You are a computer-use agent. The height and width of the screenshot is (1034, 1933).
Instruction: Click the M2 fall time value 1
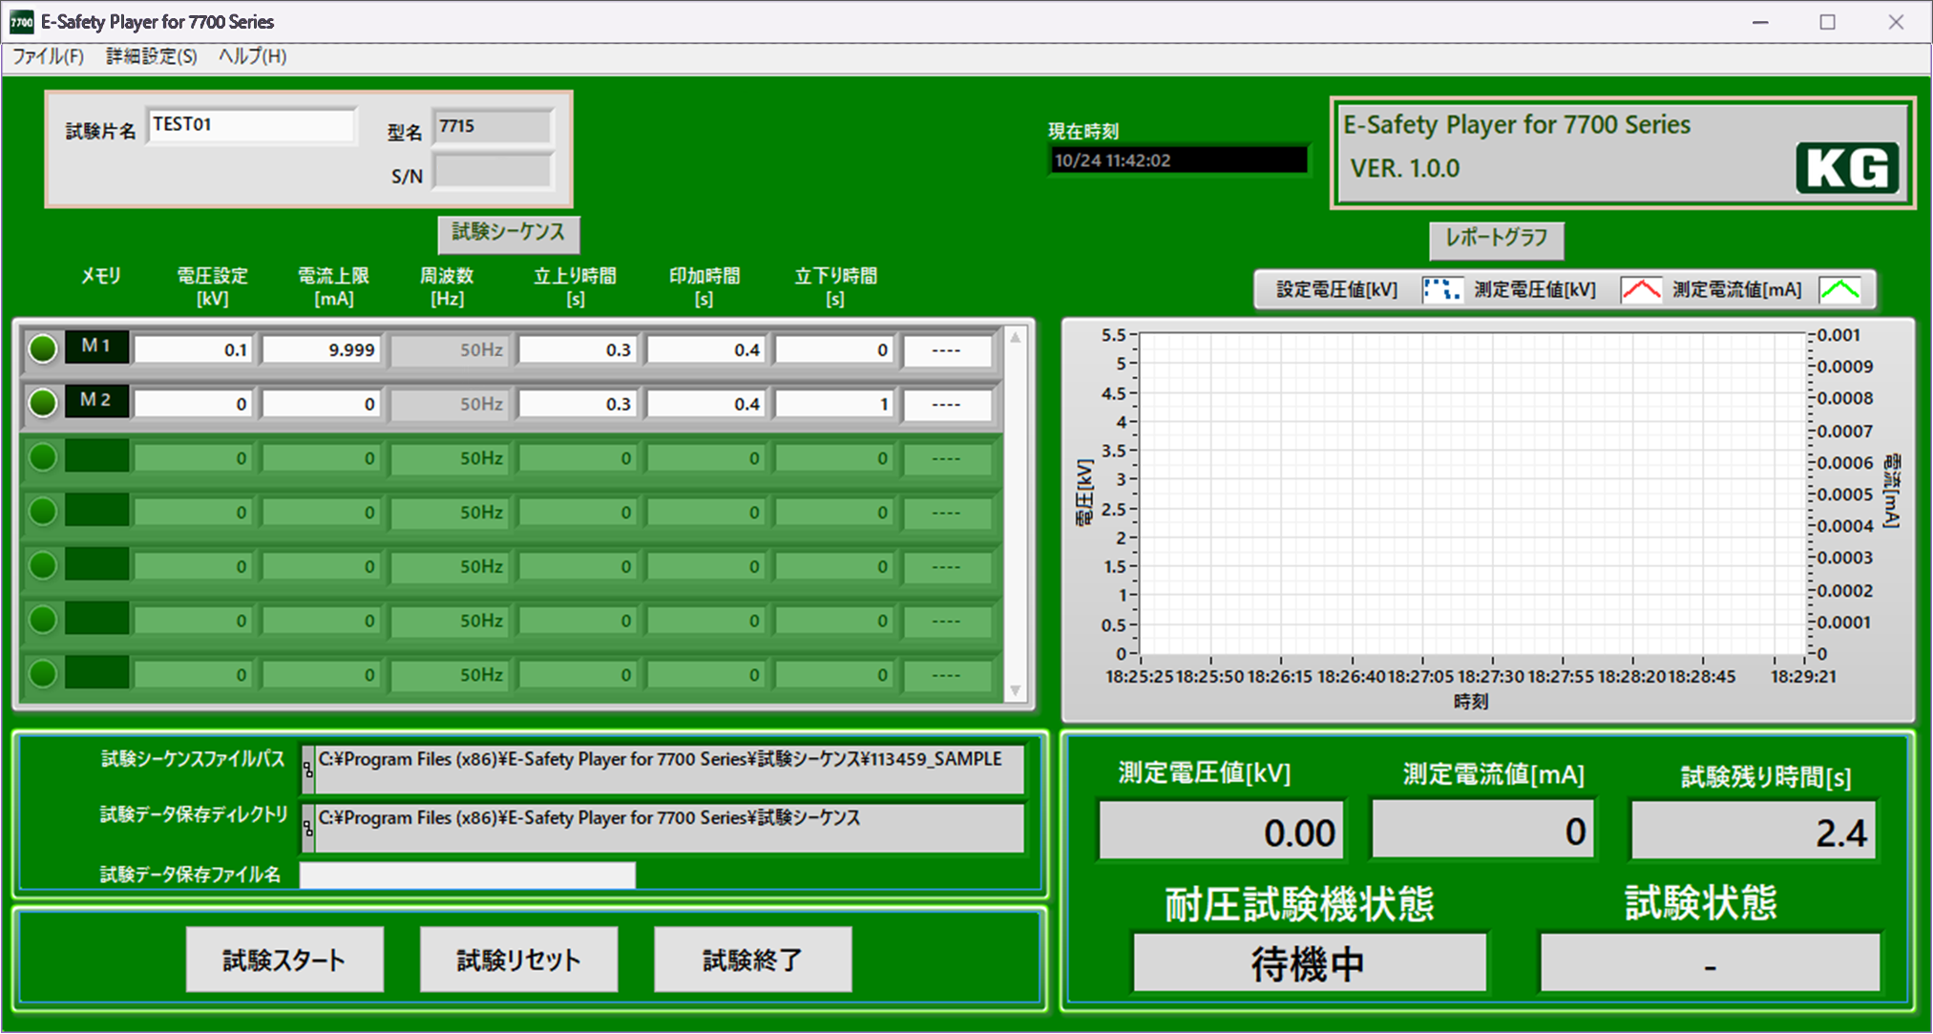click(835, 404)
